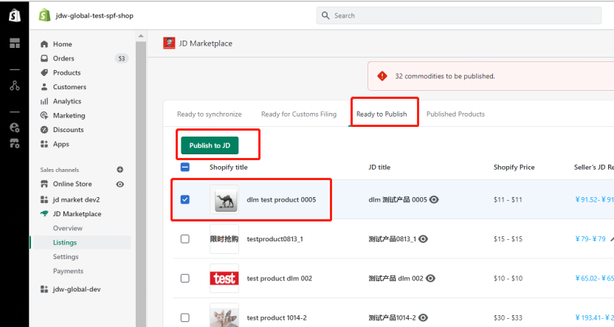Click the Apps grid icon
This screenshot has width=614, height=327.
[44, 144]
